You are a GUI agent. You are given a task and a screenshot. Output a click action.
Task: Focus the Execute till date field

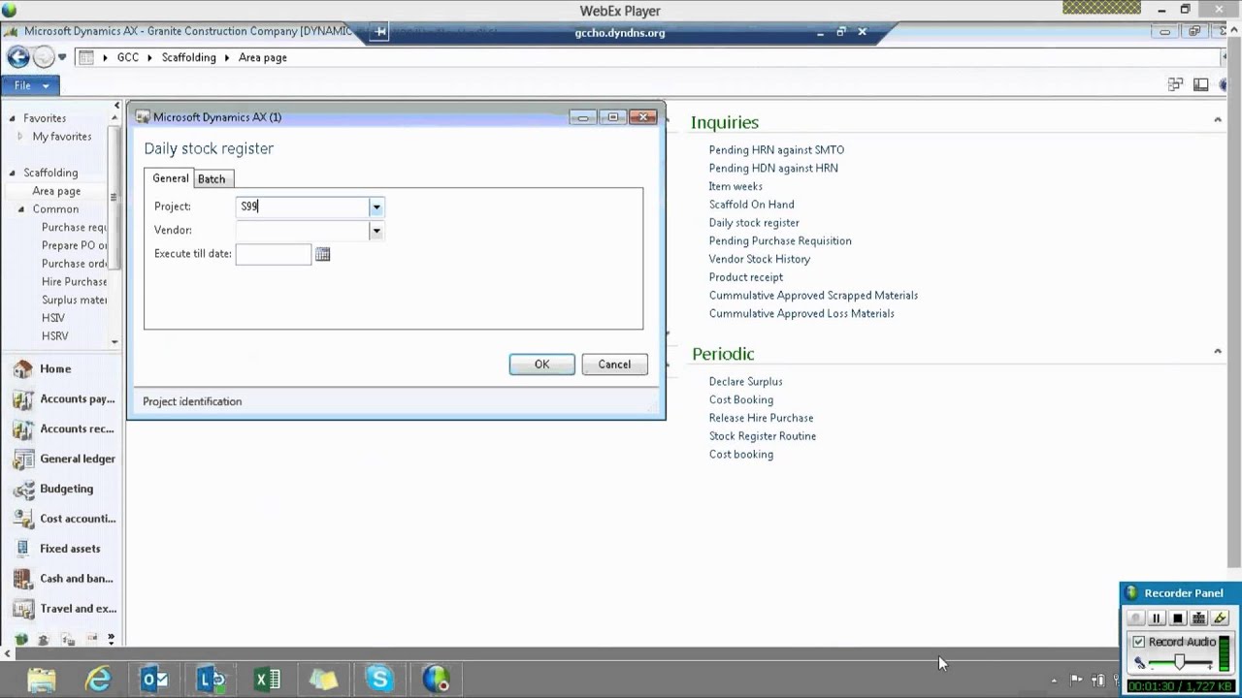point(274,254)
